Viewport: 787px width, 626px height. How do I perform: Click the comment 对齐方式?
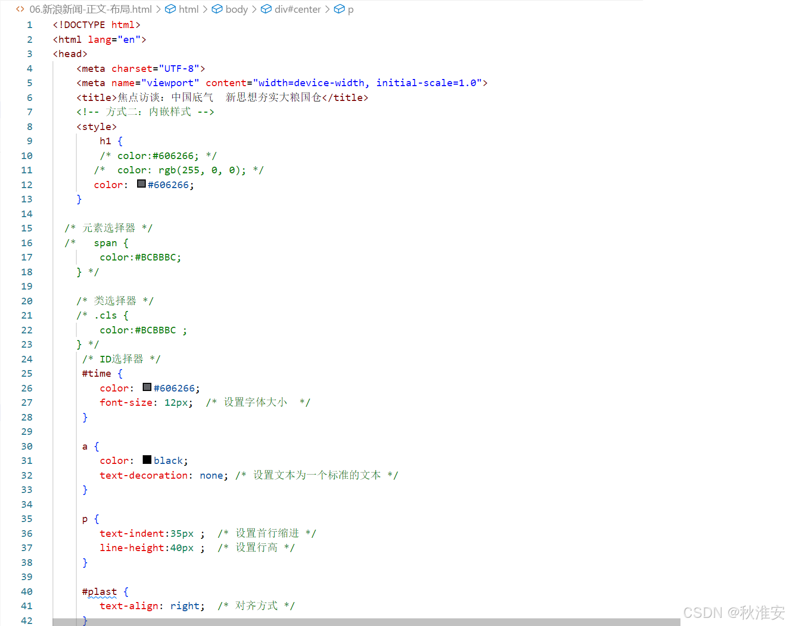tap(256, 606)
